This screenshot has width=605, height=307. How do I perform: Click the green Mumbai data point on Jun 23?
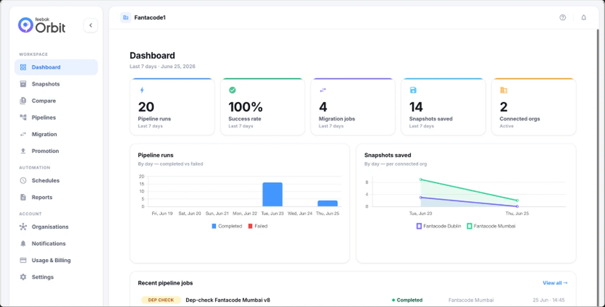(421, 179)
